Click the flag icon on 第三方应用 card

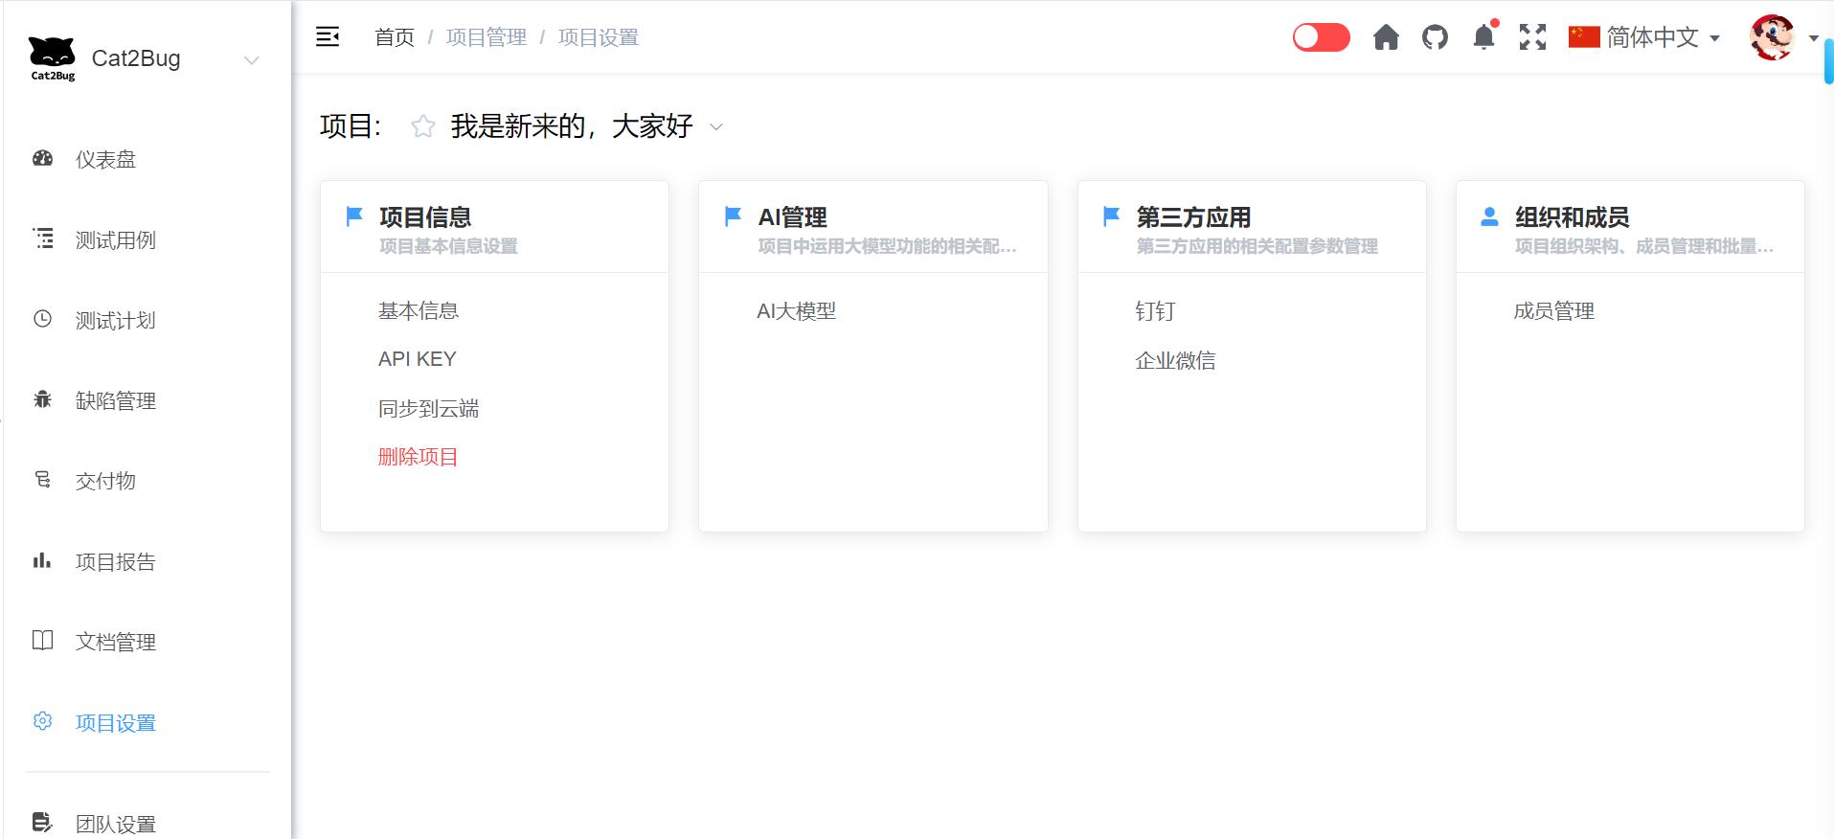pos(1112,216)
